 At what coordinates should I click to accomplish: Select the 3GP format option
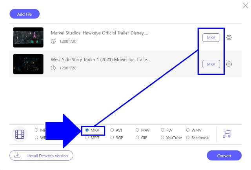tap(117, 137)
